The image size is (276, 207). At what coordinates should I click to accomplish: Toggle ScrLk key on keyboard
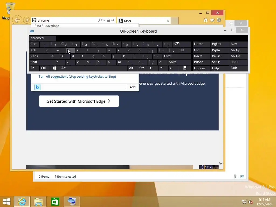click(219, 62)
